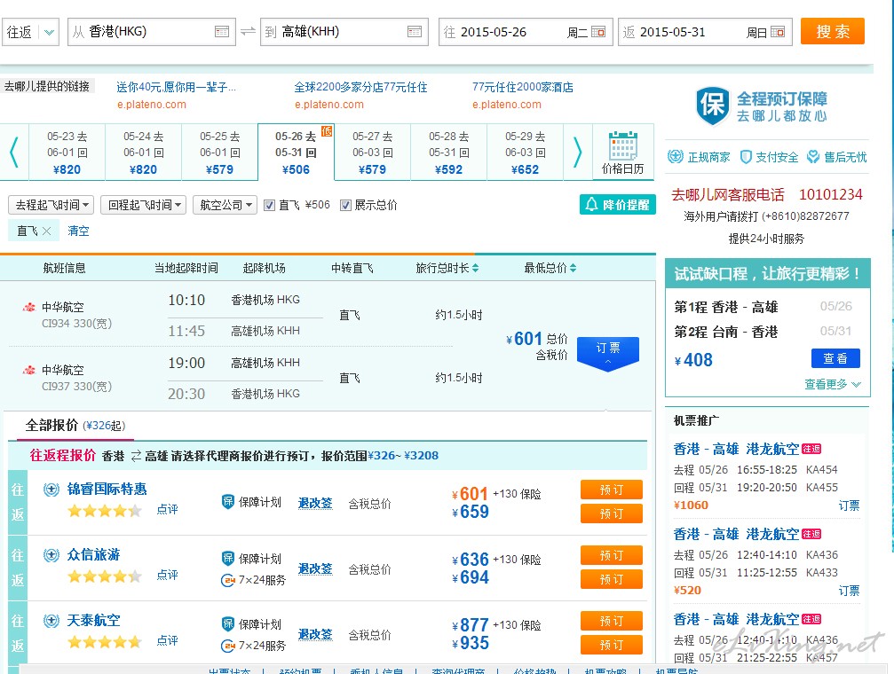Click 订票 for the ¥1060 KA454 promotion
Screen dimensions: 894x674
(x=849, y=505)
